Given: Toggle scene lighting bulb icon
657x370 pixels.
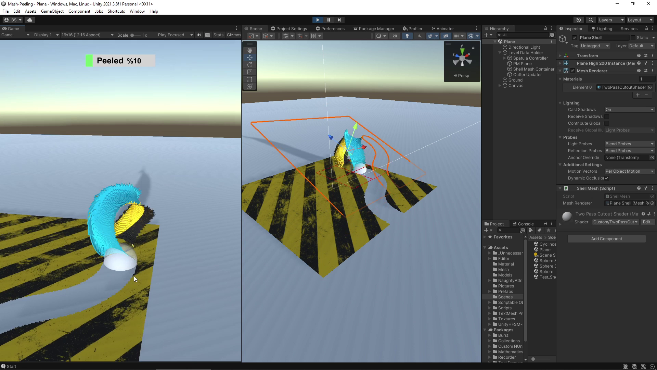Looking at the screenshot, I should [407, 36].
